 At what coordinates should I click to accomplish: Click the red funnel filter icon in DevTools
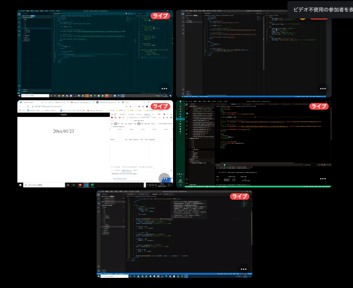coord(119,118)
